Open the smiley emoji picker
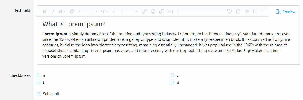Viewport: 303px width, 100px height. 153,11
